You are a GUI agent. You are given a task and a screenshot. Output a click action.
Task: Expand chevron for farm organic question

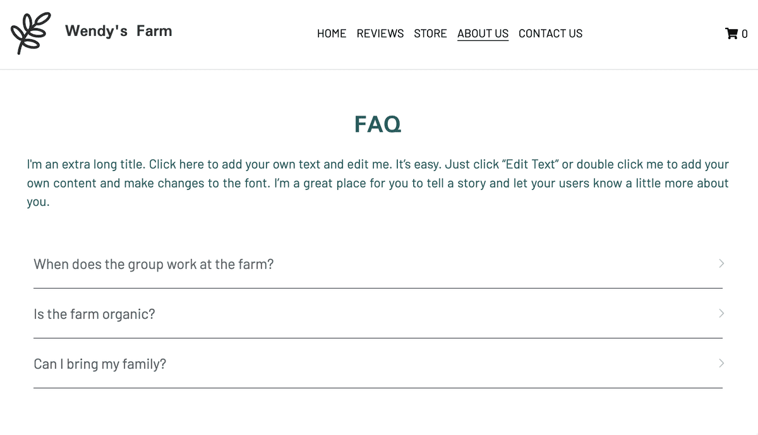721,313
